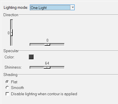Click the Shininess label

[x=13, y=67]
